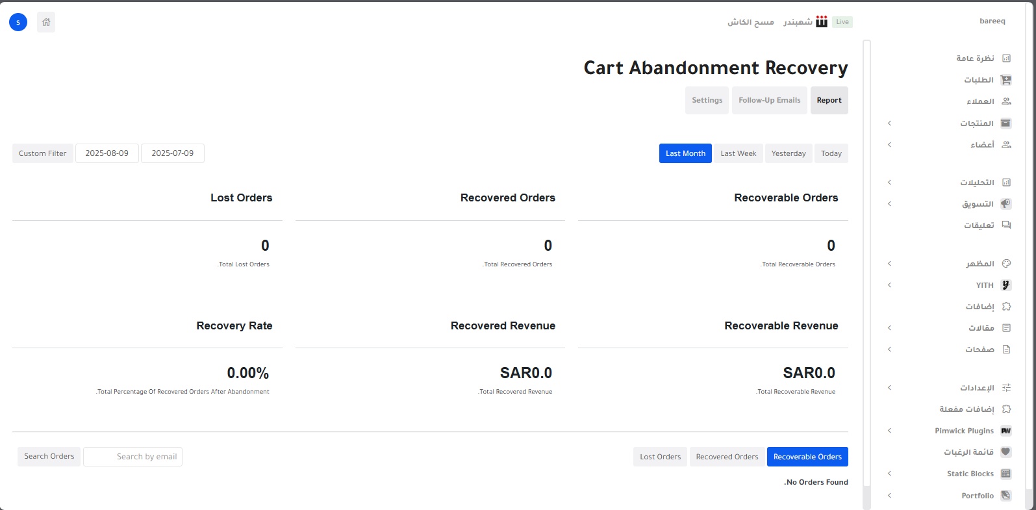Viewport: 1036px width, 510px height.
Task: Click the YITH plugin icon
Action: coord(1005,285)
